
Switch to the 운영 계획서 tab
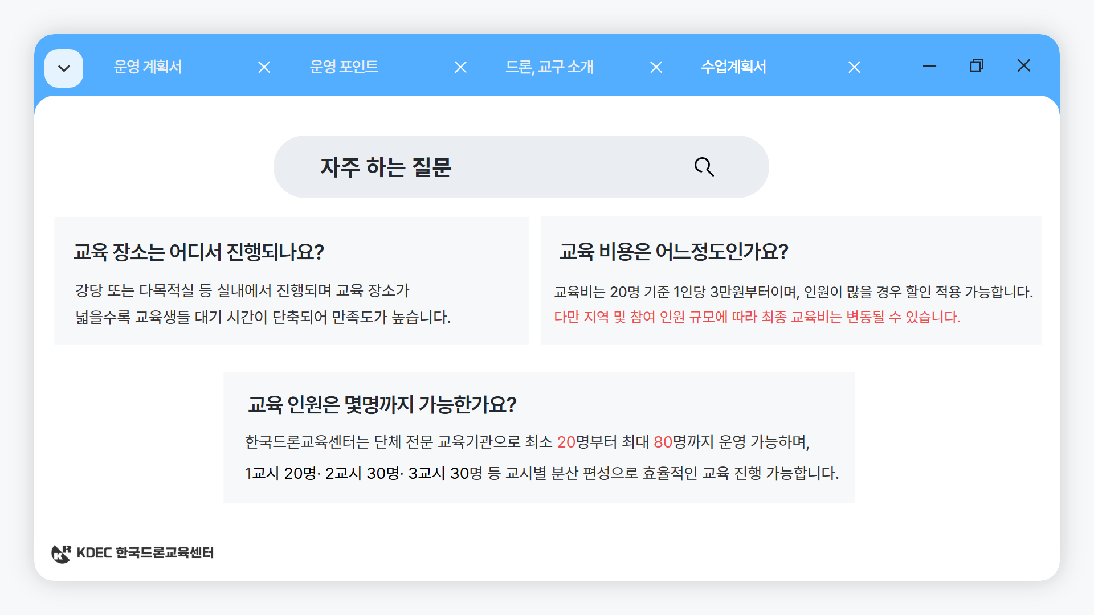tap(148, 67)
